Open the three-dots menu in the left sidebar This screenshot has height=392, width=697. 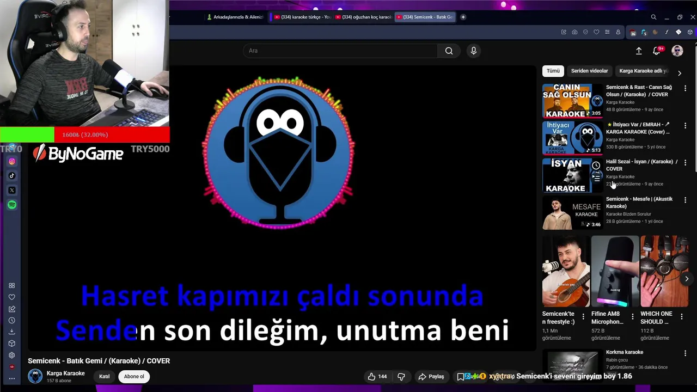tap(12, 378)
